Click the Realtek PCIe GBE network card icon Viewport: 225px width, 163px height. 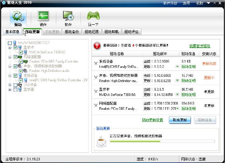point(25,61)
